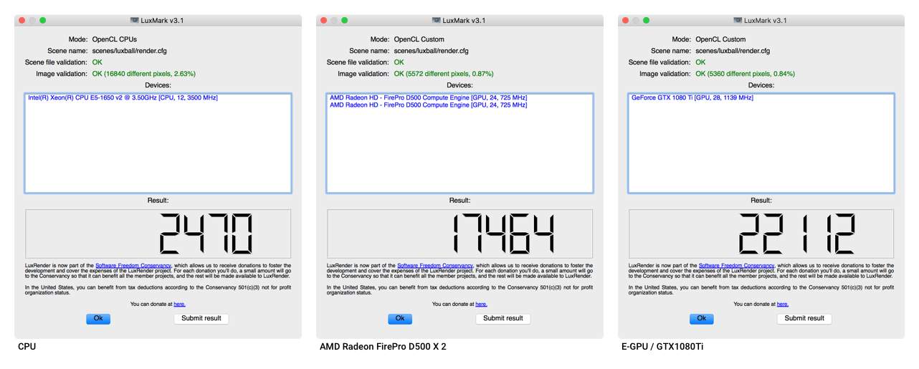Click Ok in the FirePro D500 dialog
Viewport: 919px width, 369px height.
pyautogui.click(x=400, y=319)
